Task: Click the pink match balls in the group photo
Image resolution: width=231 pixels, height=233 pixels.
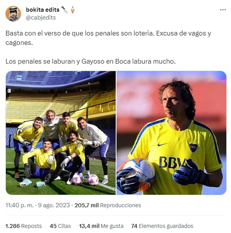Action: [x=85, y=179]
